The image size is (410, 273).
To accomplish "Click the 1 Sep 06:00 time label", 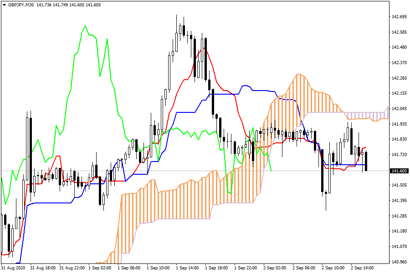I will pyautogui.click(x=130, y=268).
